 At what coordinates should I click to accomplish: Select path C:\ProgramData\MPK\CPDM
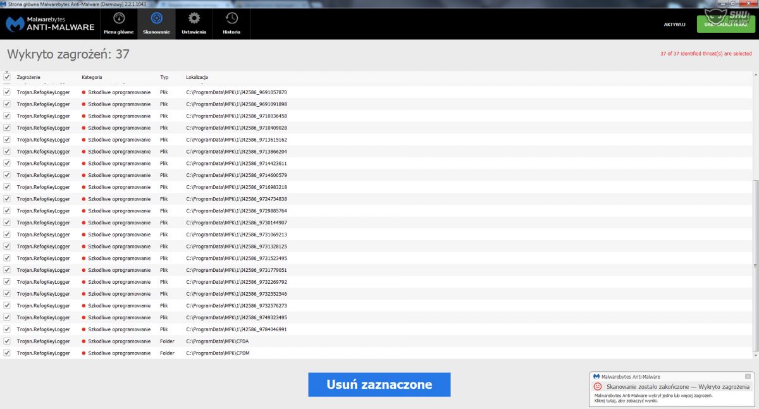[218, 353]
